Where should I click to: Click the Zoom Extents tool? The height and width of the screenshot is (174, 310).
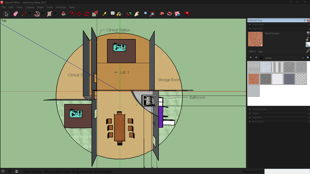(x=153, y=14)
